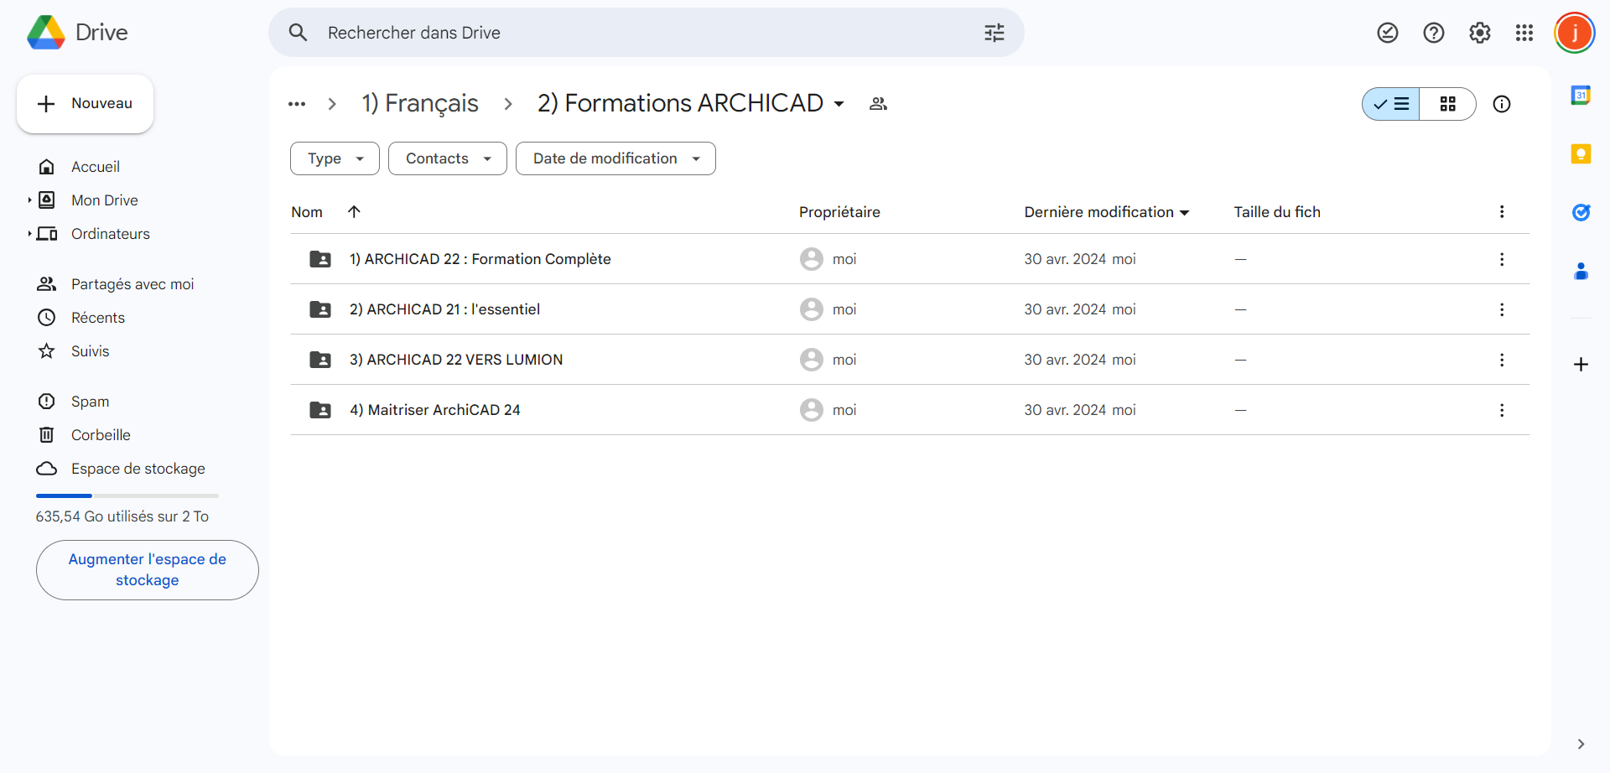This screenshot has height=773, width=1610.
Task: Click the Nouveau button
Action: [x=85, y=104]
